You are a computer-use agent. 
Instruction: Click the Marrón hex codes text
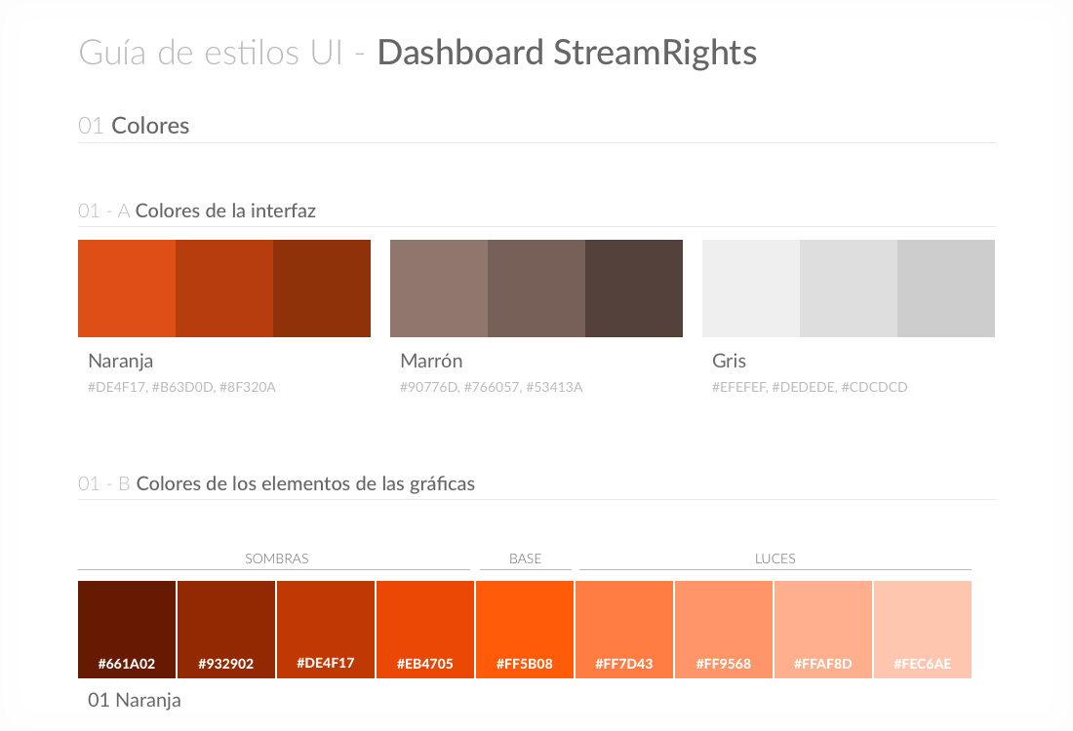tap(491, 388)
